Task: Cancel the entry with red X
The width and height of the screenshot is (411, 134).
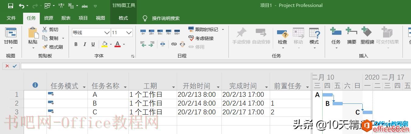Action: 7,66
